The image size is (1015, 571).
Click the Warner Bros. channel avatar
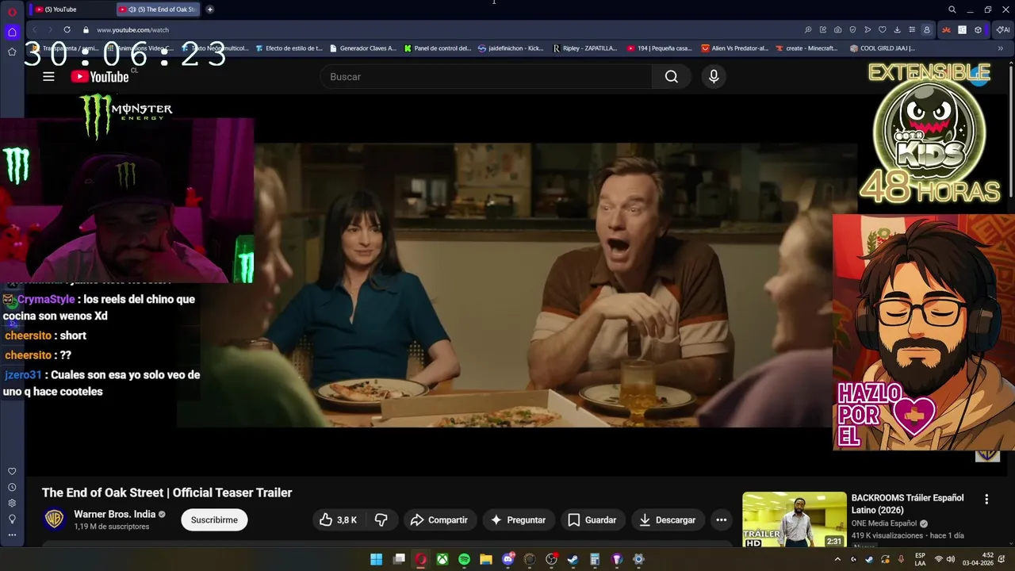[x=55, y=519]
